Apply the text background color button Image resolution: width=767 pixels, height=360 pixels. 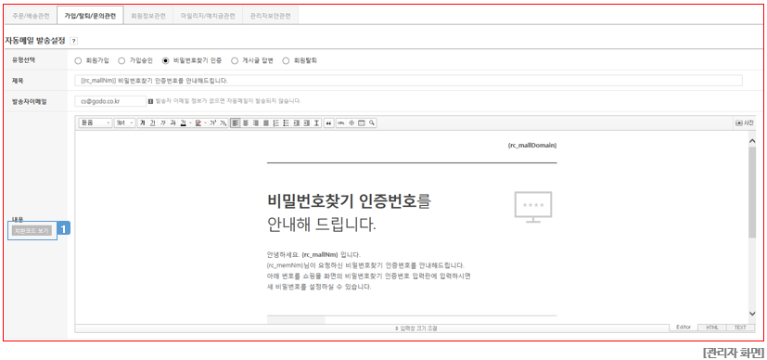click(198, 123)
